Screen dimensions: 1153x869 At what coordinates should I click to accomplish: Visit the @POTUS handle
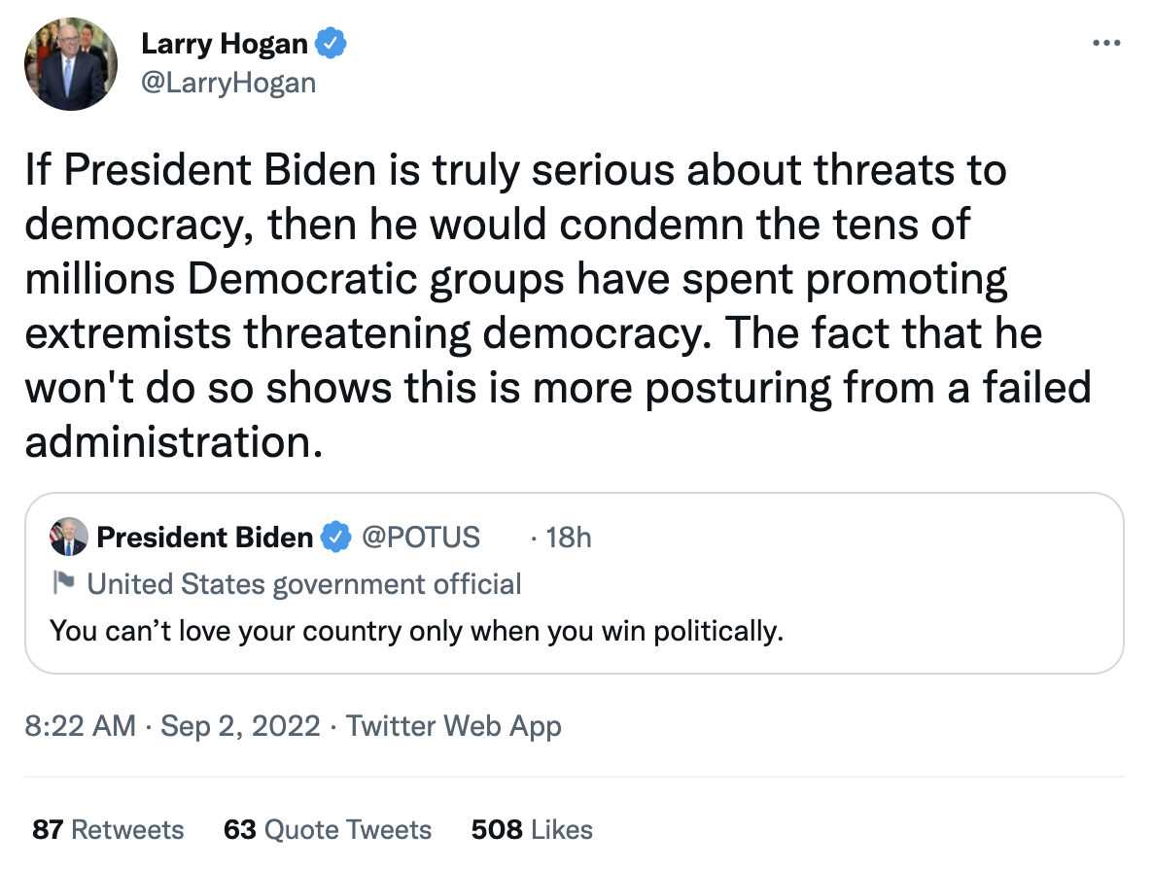tap(421, 537)
